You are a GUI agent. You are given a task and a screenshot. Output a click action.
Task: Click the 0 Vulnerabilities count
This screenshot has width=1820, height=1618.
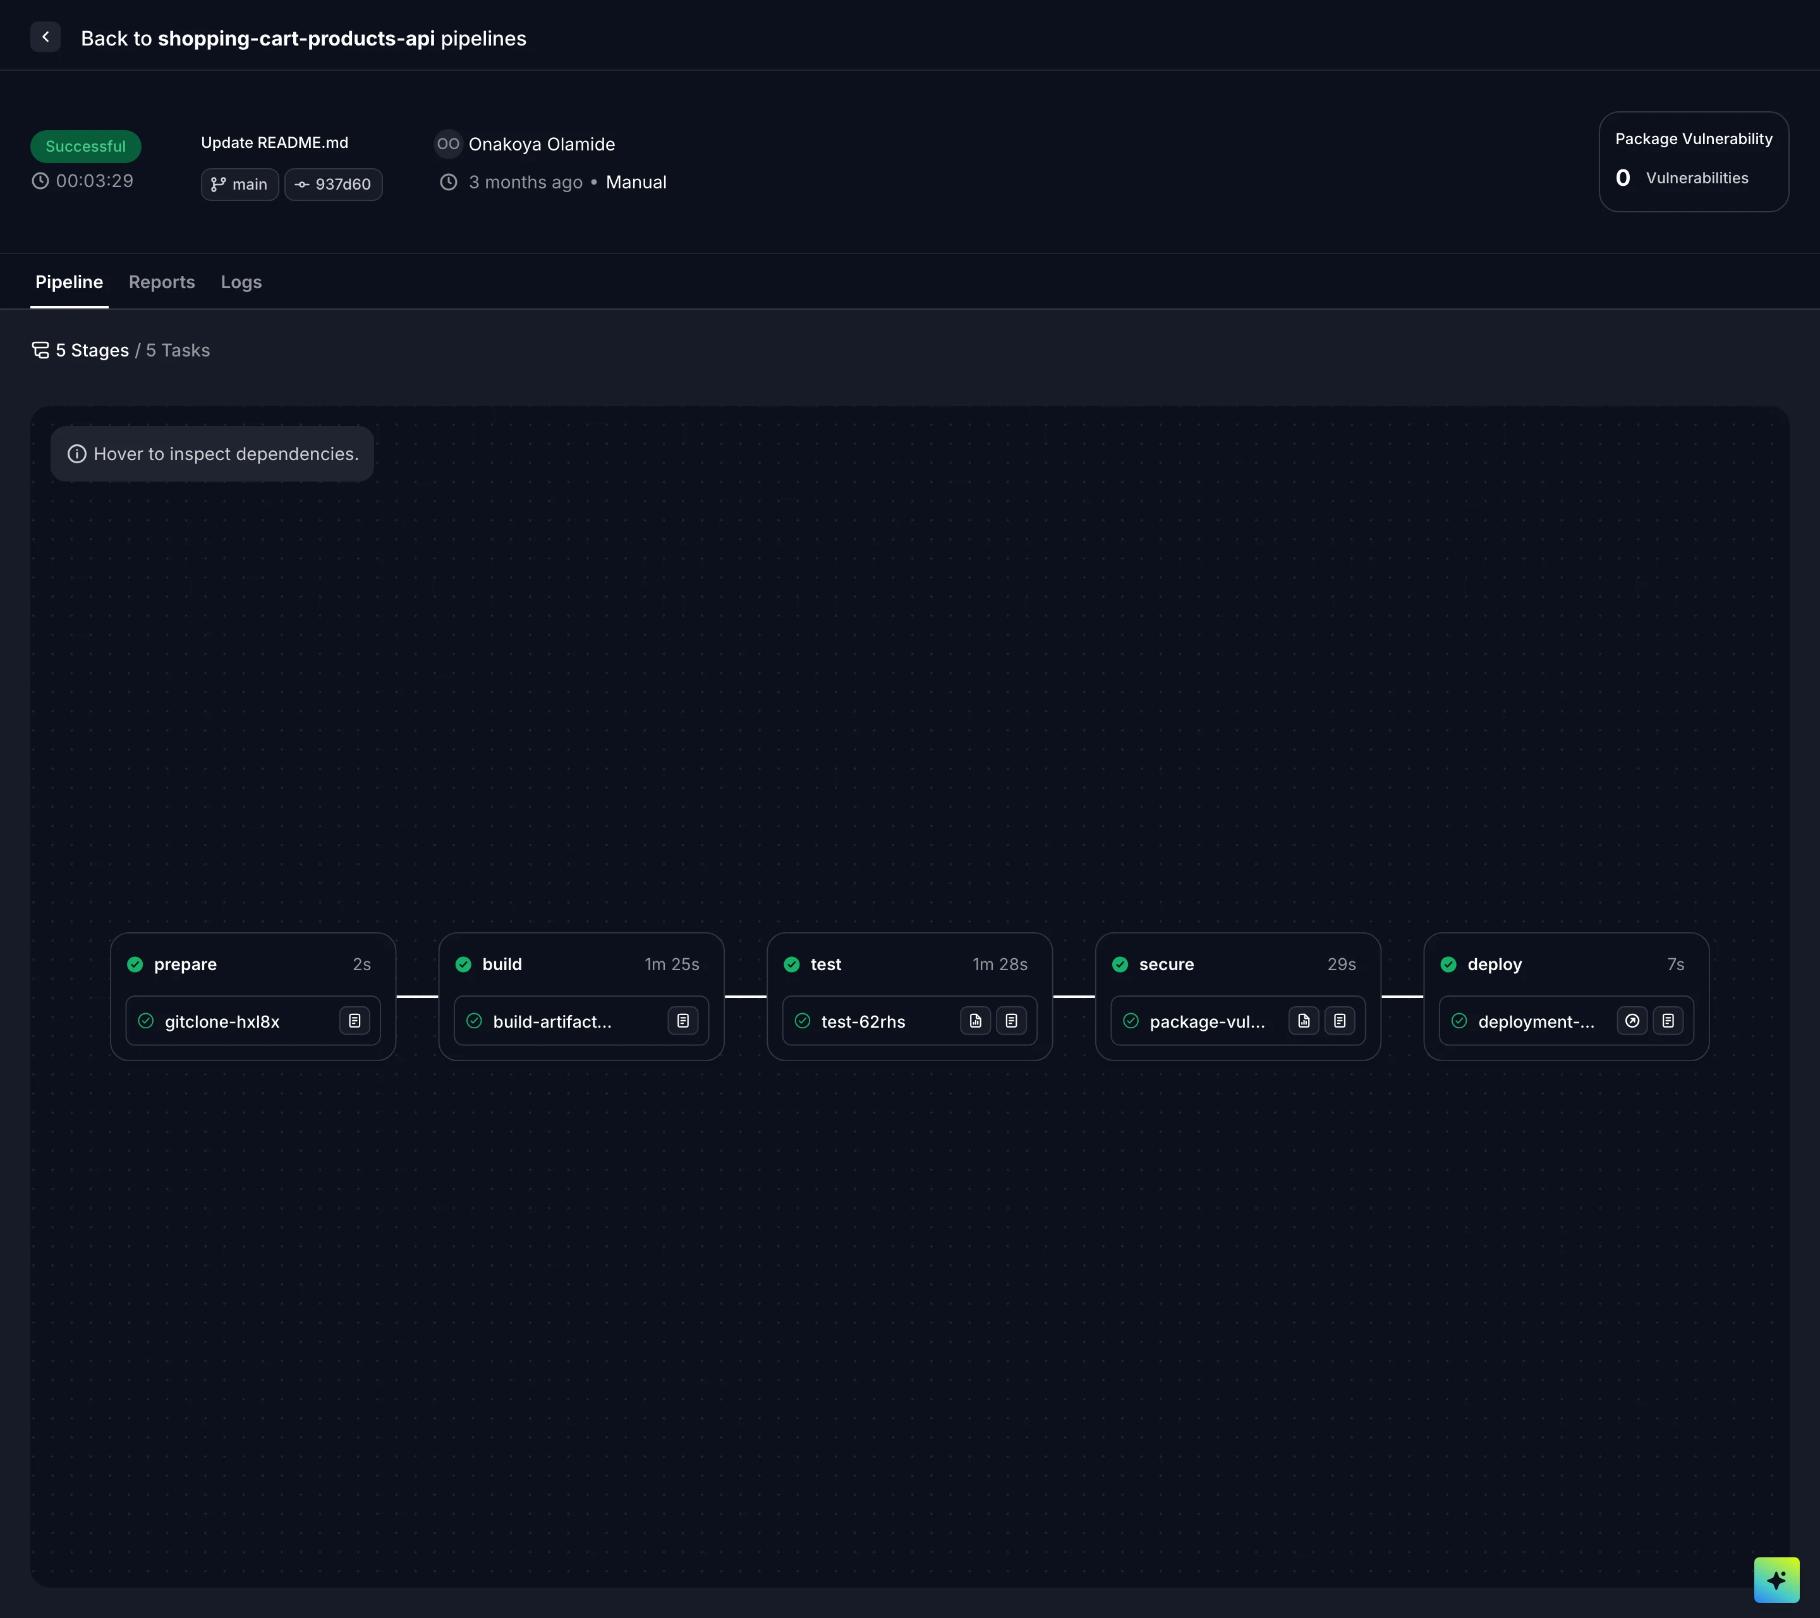pyautogui.click(x=1682, y=178)
